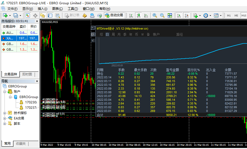This screenshot has height=149, width=247.
Task: Select the 路径 tab in MTDriver panel
Action: point(180,34)
